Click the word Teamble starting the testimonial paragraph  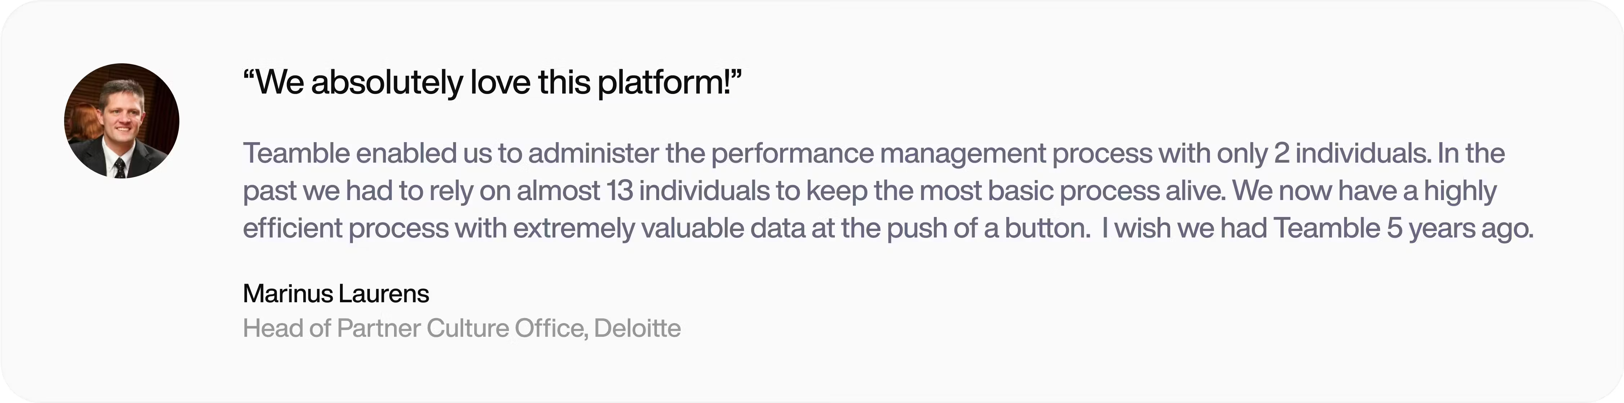(296, 153)
